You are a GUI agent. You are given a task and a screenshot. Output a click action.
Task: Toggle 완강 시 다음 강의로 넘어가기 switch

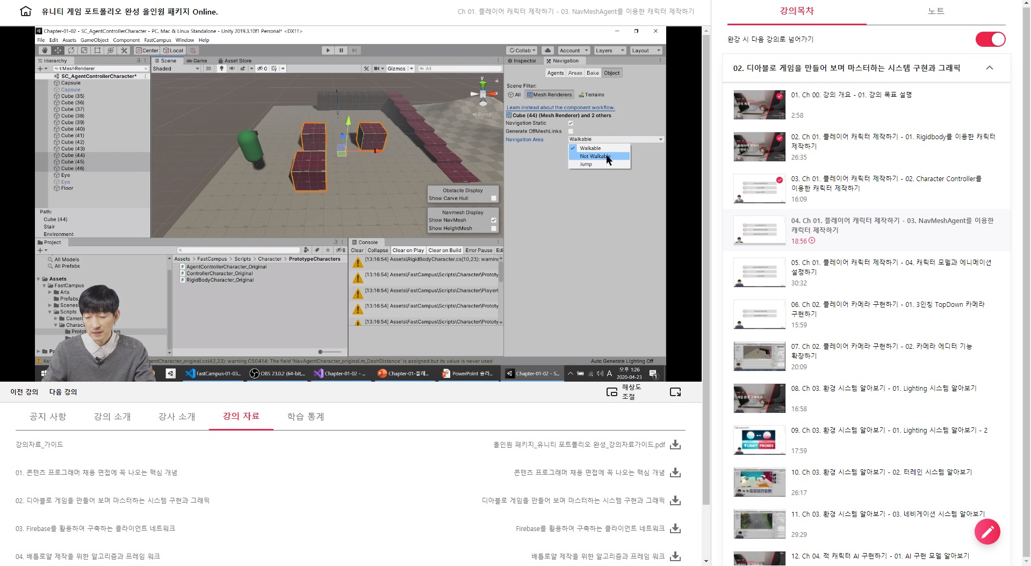pyautogui.click(x=990, y=39)
